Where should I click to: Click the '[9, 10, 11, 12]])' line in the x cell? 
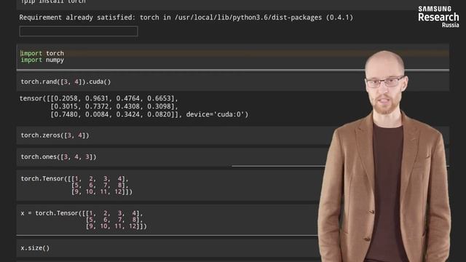click(x=116, y=226)
